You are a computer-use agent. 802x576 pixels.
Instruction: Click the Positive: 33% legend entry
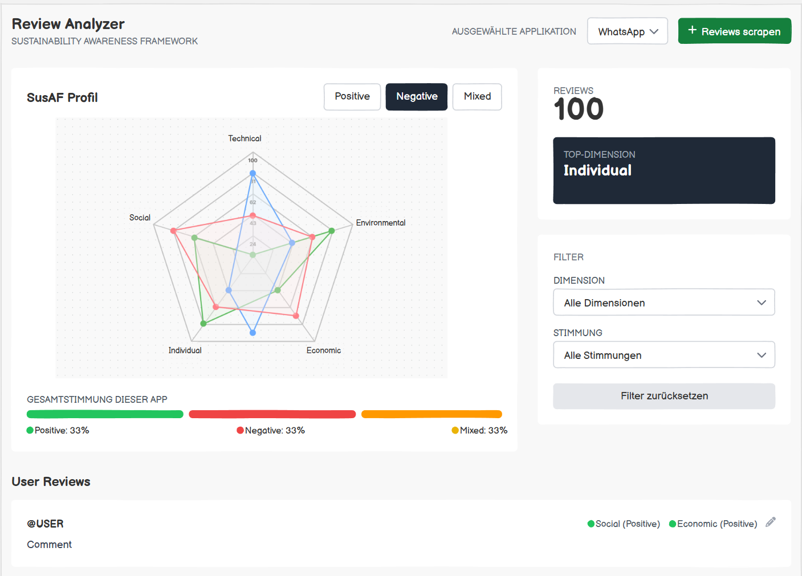tap(58, 430)
